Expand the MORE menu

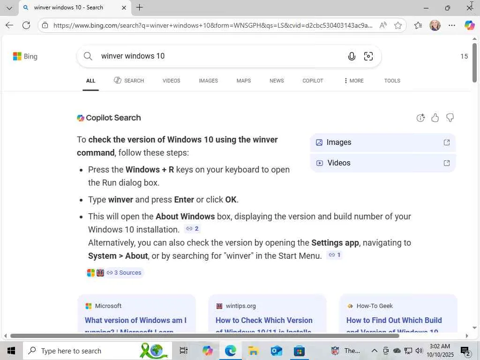(x=354, y=81)
